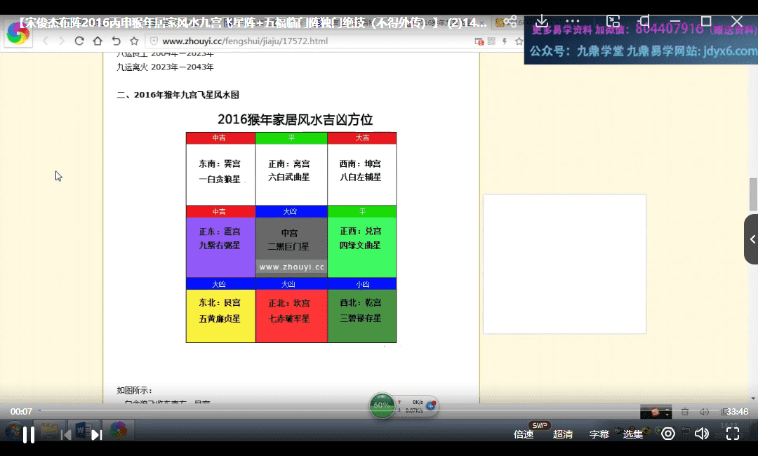This screenshot has width=758, height=456.
Task: Pause the video playback
Action: click(29, 435)
